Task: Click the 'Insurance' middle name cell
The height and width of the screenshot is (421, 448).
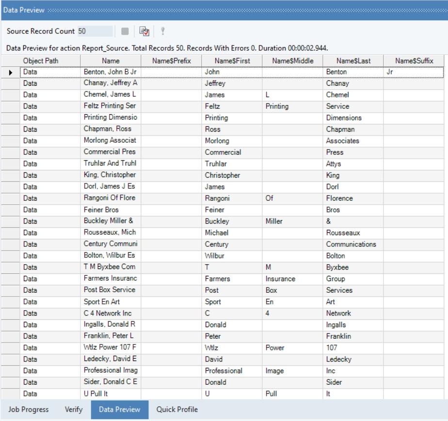Action: (292, 279)
